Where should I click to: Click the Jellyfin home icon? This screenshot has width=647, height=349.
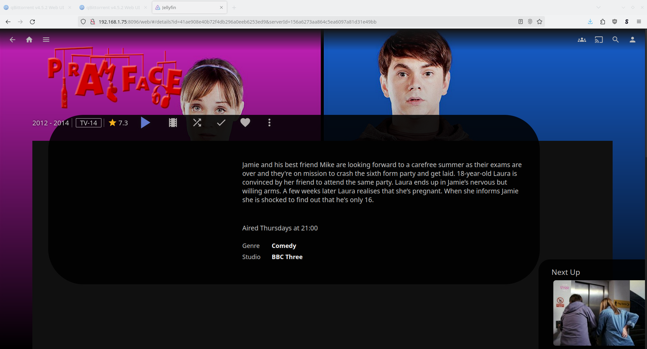(x=29, y=40)
